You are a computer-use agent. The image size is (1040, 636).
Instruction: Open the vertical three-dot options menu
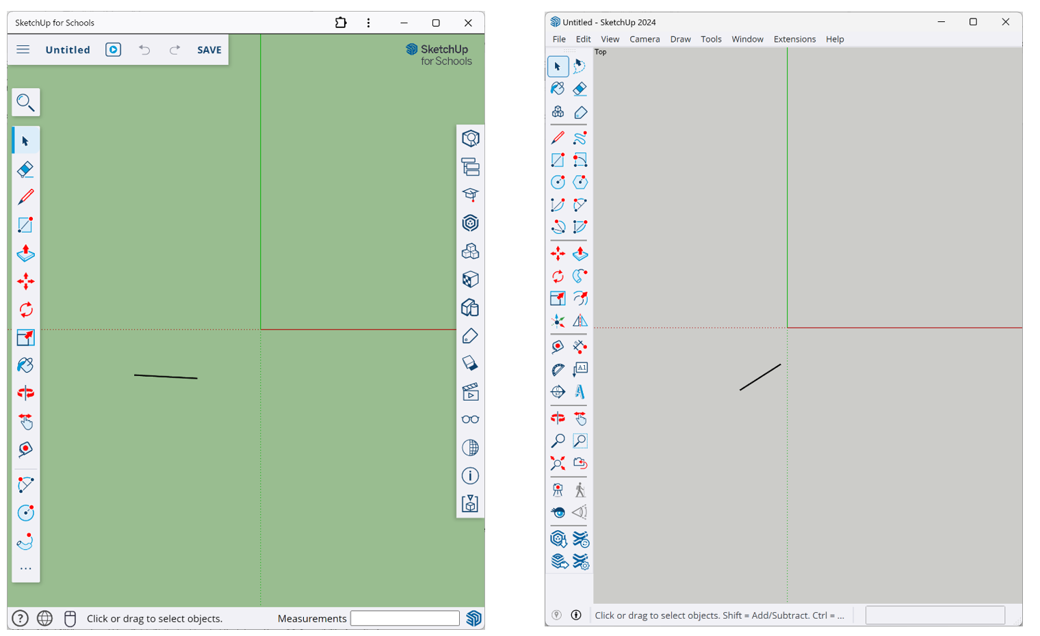click(368, 23)
